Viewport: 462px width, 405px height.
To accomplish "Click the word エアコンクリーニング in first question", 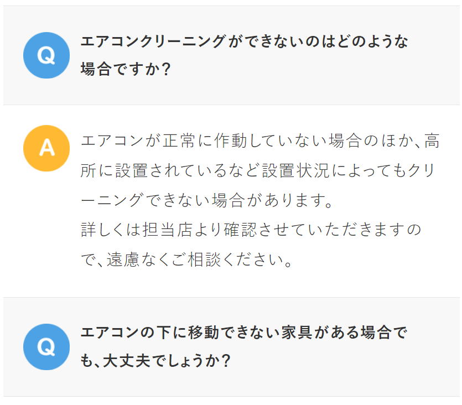I will click(153, 42).
